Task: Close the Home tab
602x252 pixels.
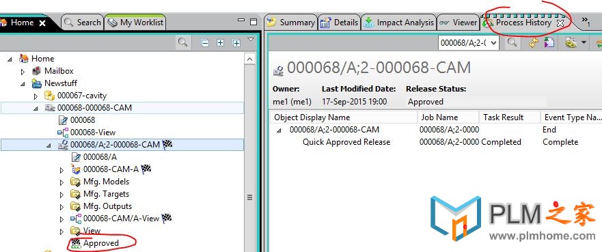Action: 42,23
